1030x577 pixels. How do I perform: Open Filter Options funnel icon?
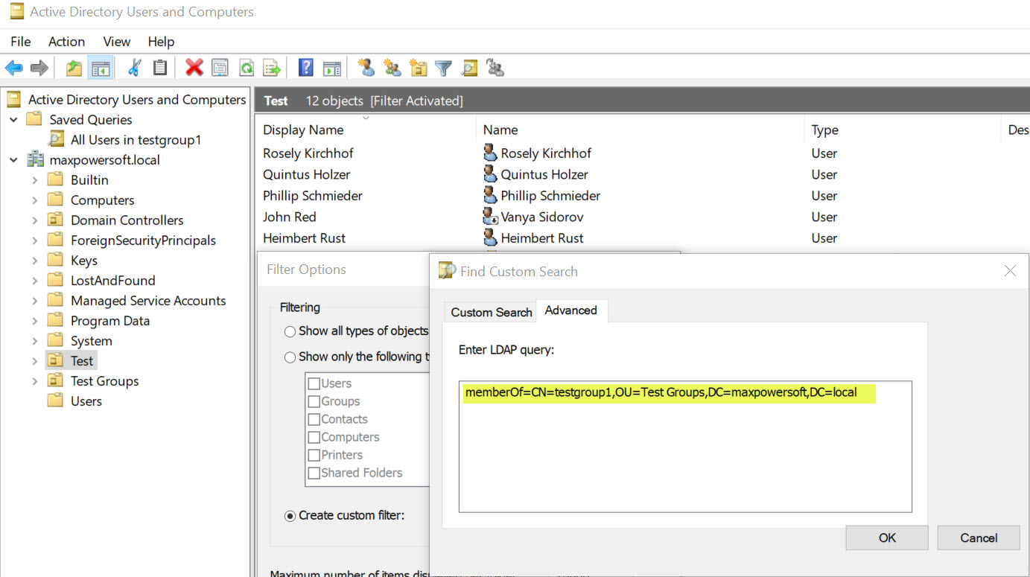coord(444,68)
